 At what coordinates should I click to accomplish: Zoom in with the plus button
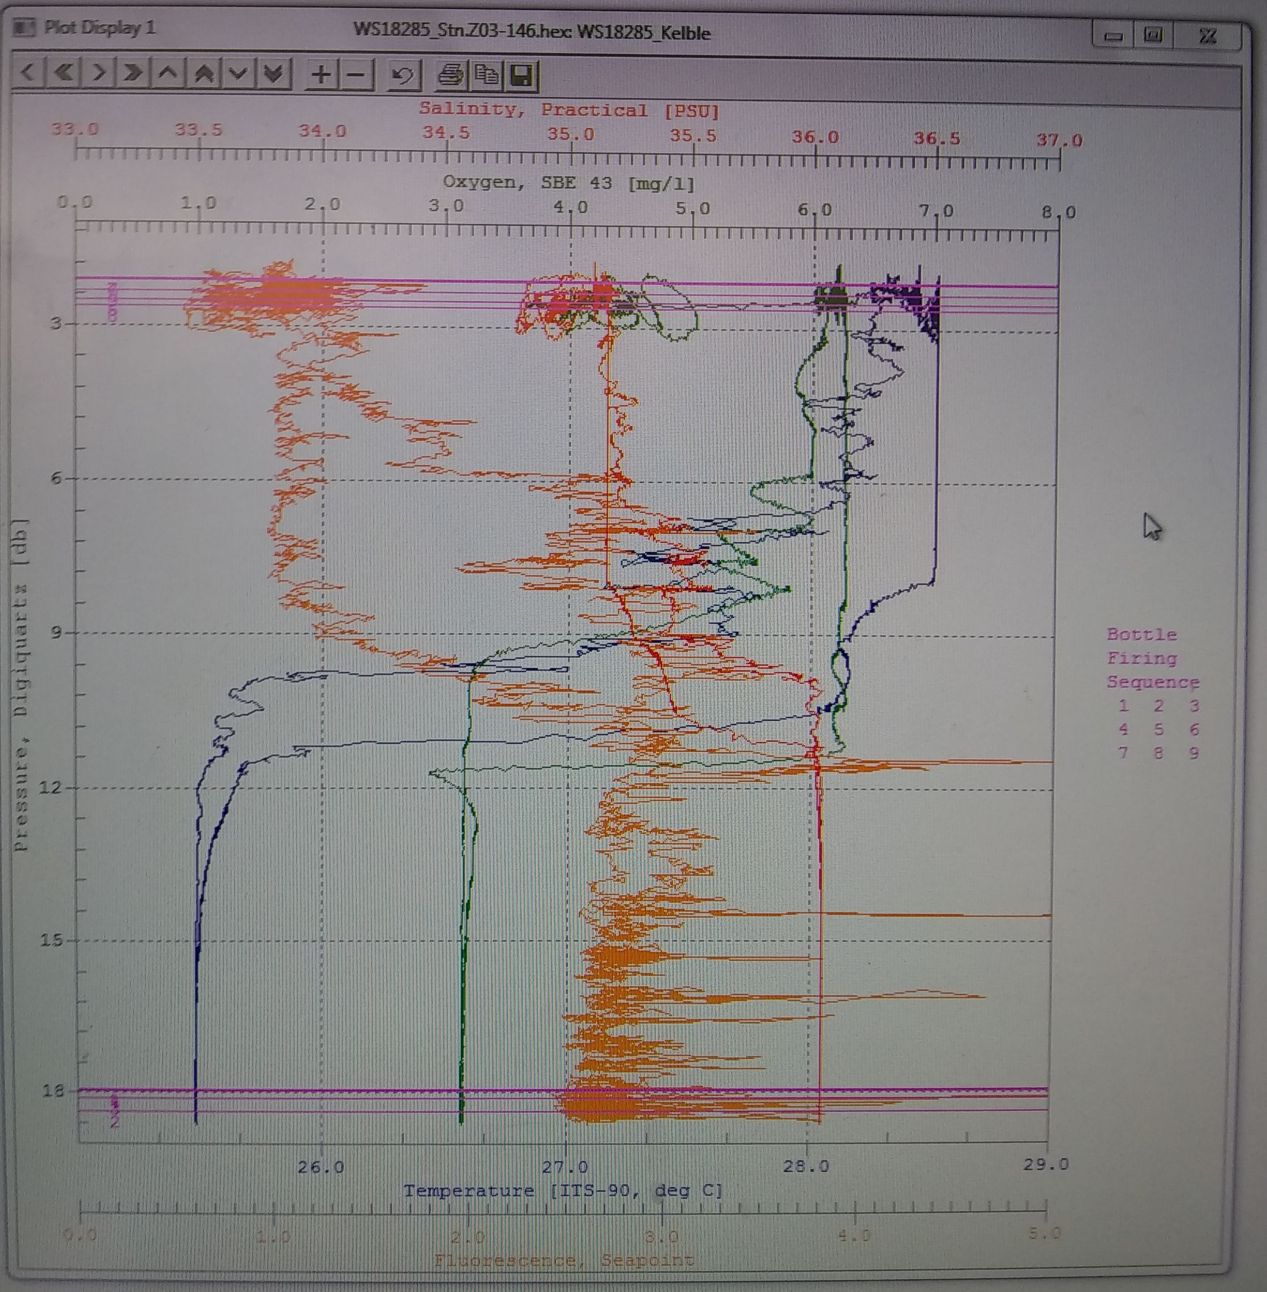pos(321,74)
